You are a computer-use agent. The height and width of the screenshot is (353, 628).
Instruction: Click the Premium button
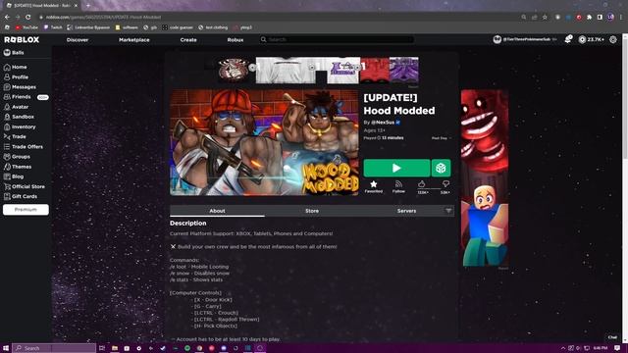point(26,210)
